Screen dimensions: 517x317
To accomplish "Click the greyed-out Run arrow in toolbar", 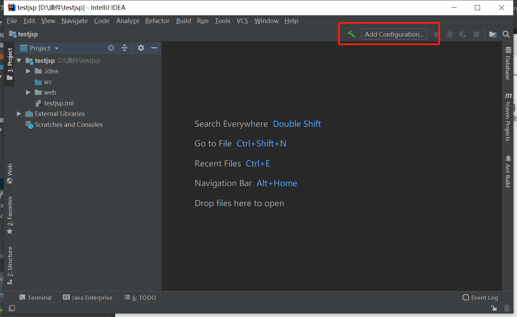I will [437, 34].
